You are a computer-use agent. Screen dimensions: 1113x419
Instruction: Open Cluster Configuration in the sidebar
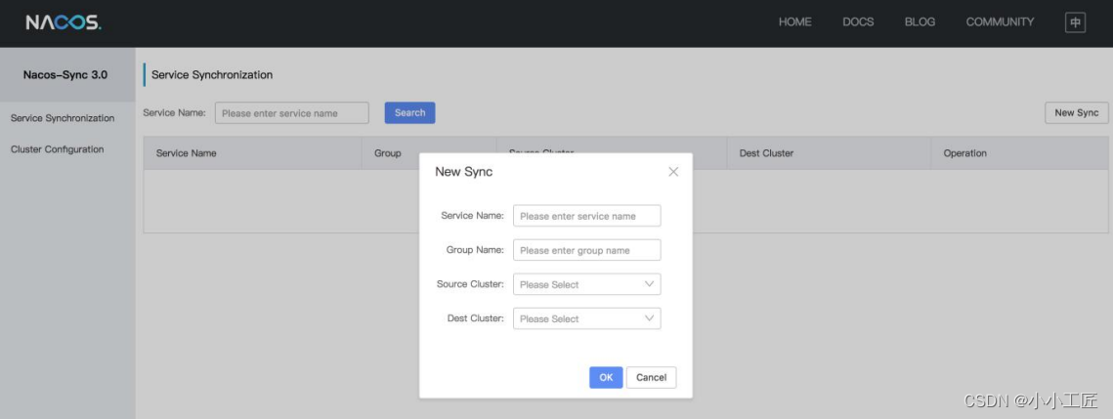(x=57, y=149)
